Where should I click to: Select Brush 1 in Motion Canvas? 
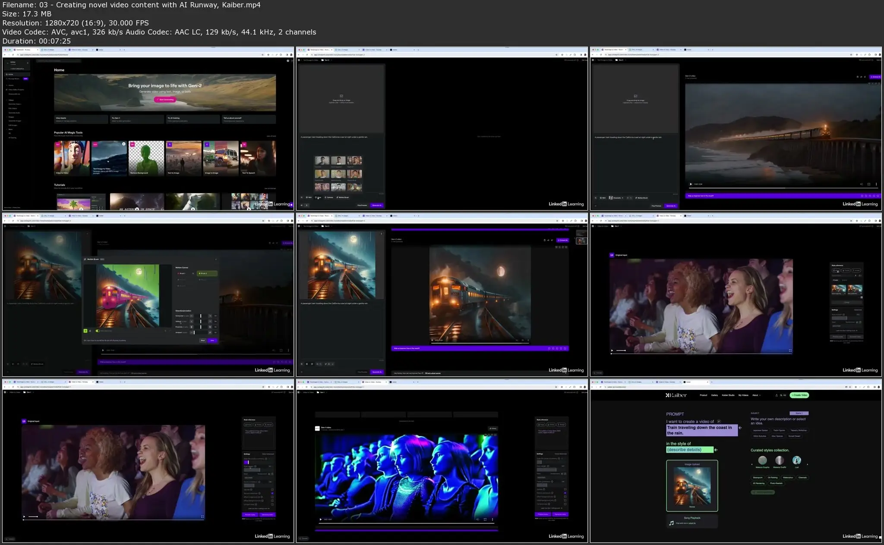point(182,274)
